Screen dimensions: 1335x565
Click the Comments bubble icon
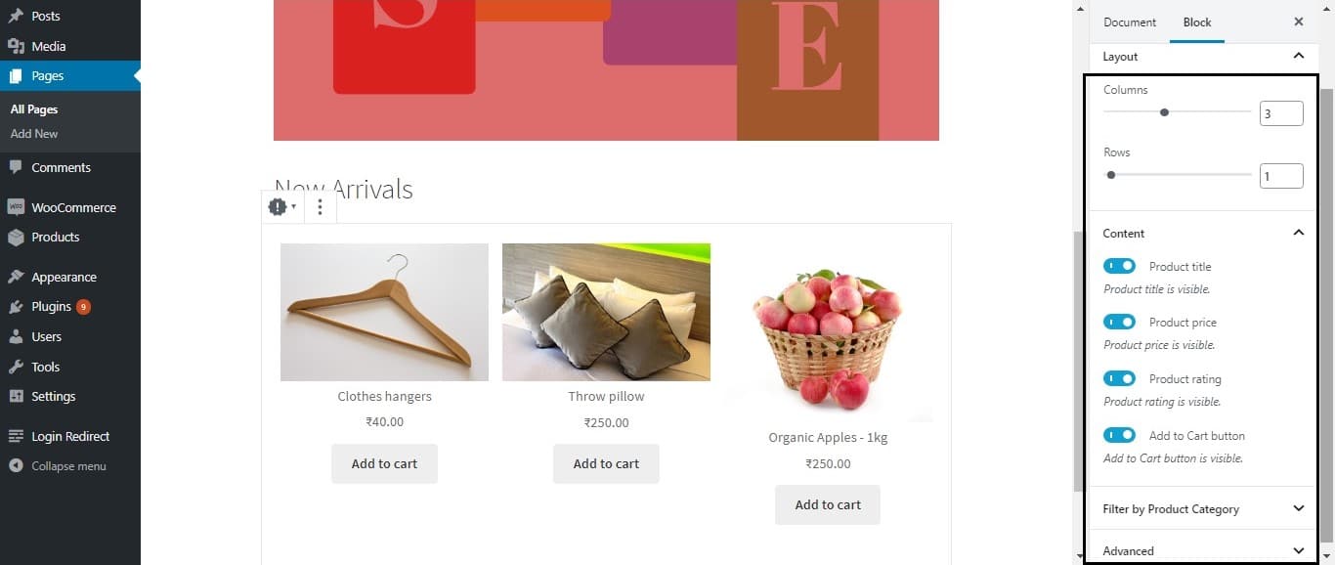click(16, 167)
